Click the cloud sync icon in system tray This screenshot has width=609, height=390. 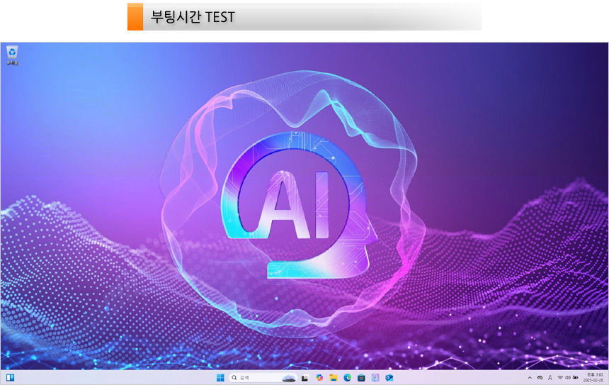tap(540, 377)
